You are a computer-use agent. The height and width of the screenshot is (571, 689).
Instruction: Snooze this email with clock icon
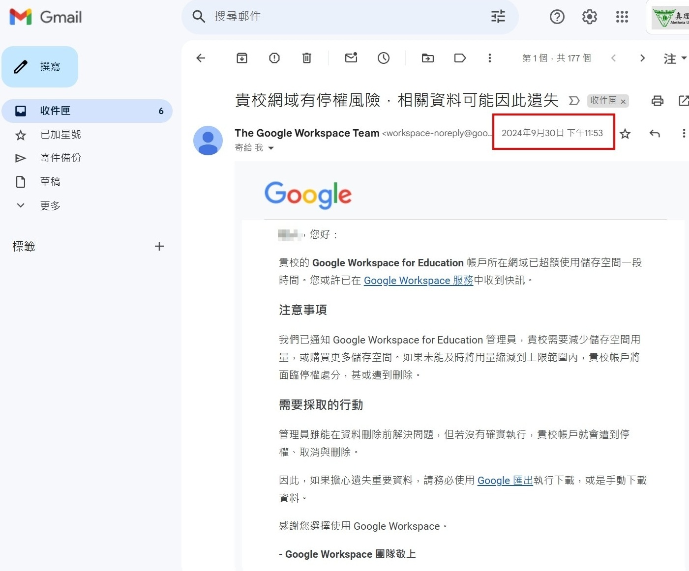click(x=384, y=58)
